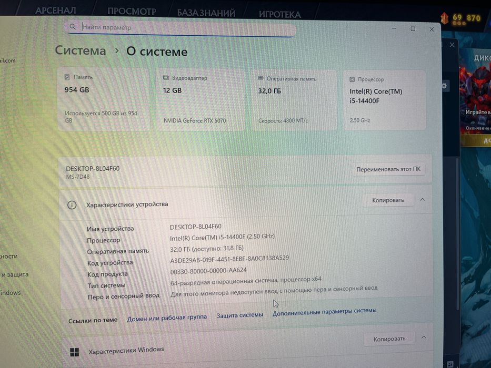
Task: Click 'Используется 500 GB из 954 GB' text
Action: tap(101, 116)
